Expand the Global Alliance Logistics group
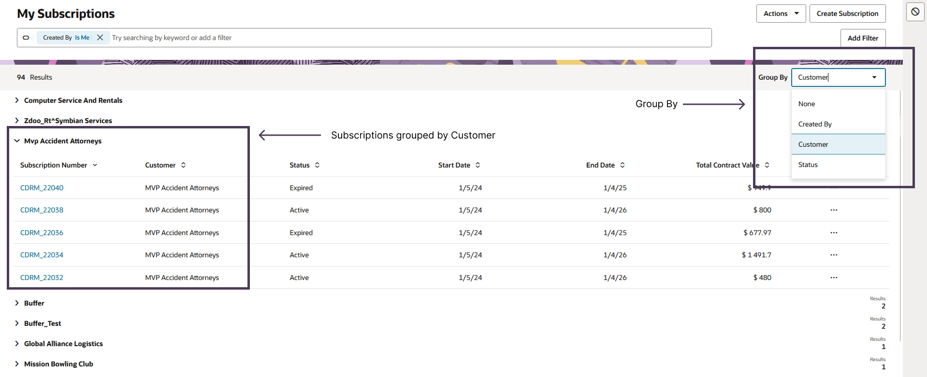927x377 pixels. click(17, 344)
